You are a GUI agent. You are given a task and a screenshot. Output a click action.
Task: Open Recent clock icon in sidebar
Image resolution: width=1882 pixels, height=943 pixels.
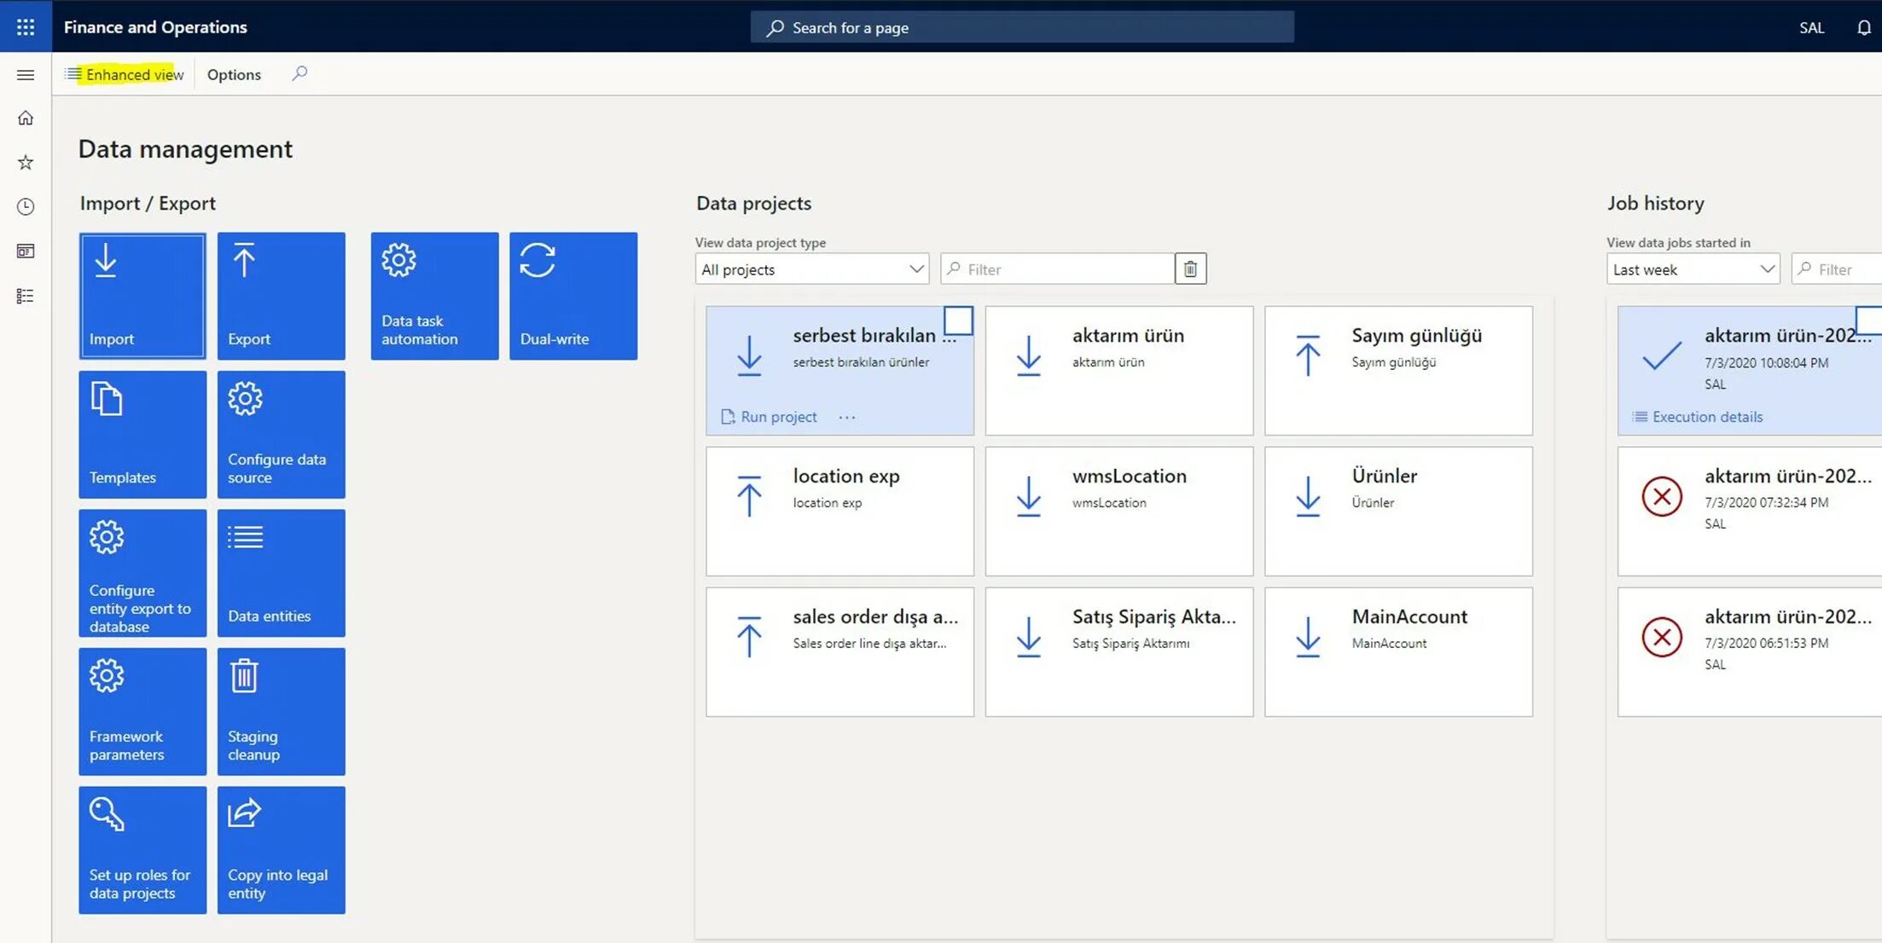[26, 206]
